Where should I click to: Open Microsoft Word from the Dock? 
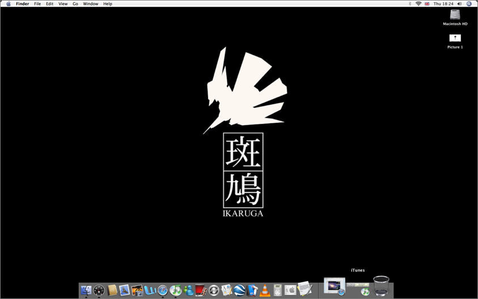click(x=150, y=291)
